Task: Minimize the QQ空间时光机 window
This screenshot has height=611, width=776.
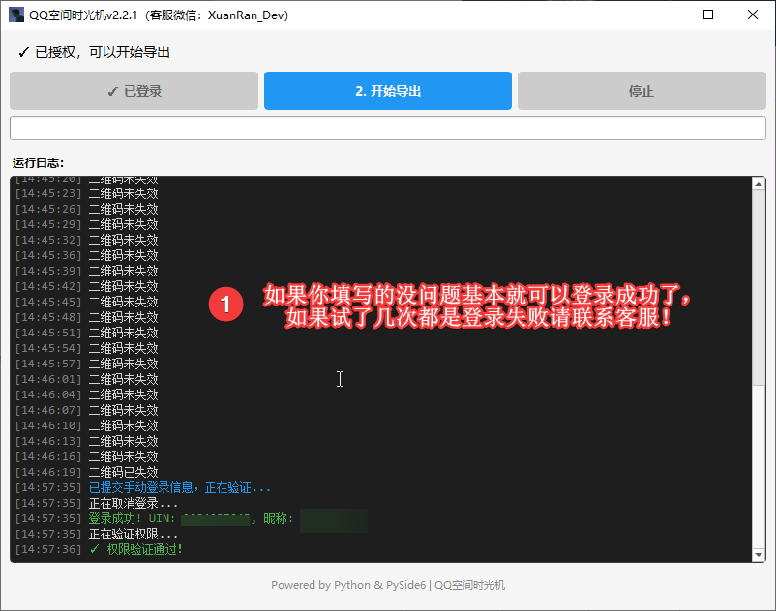Action: point(663,15)
